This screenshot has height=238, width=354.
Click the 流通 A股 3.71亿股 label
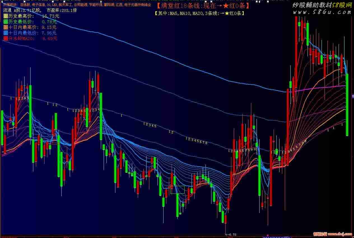tap(23, 10)
